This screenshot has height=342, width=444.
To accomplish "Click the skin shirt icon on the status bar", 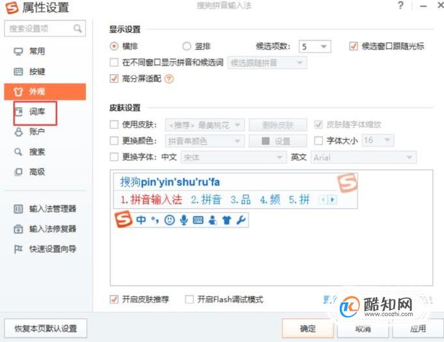I will tap(227, 220).
